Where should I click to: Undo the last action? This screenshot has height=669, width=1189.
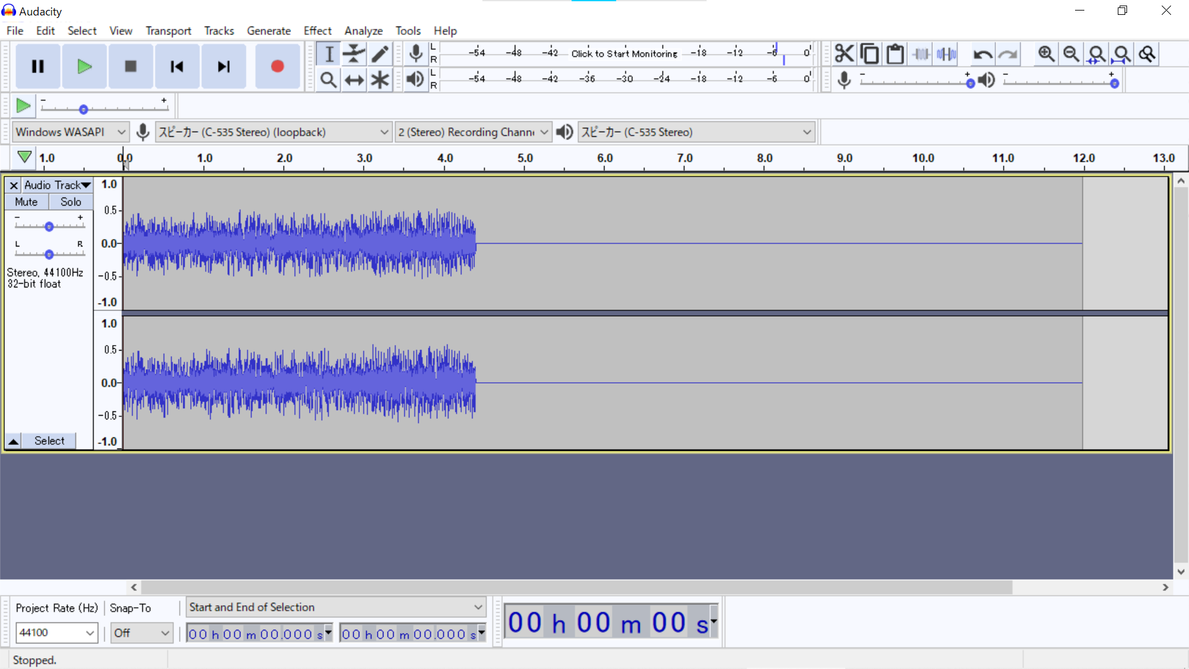coord(982,54)
